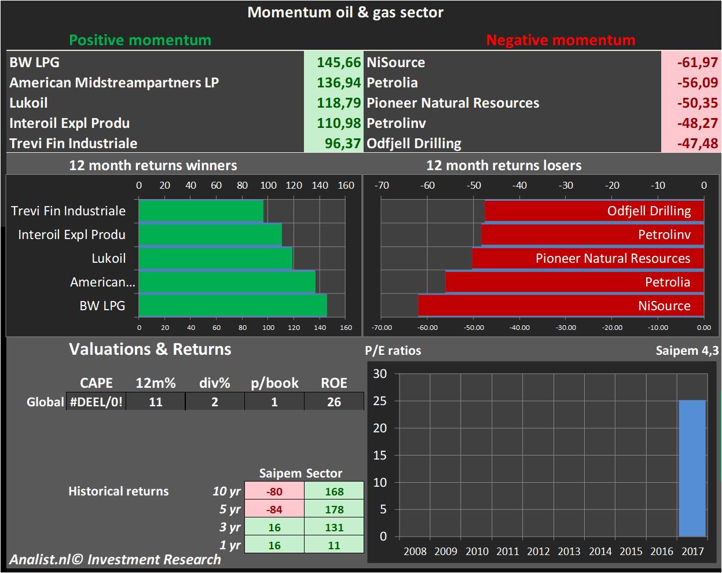Click American Midstreampartners LP in momentum table
This screenshot has width=722, height=573.
point(114,83)
